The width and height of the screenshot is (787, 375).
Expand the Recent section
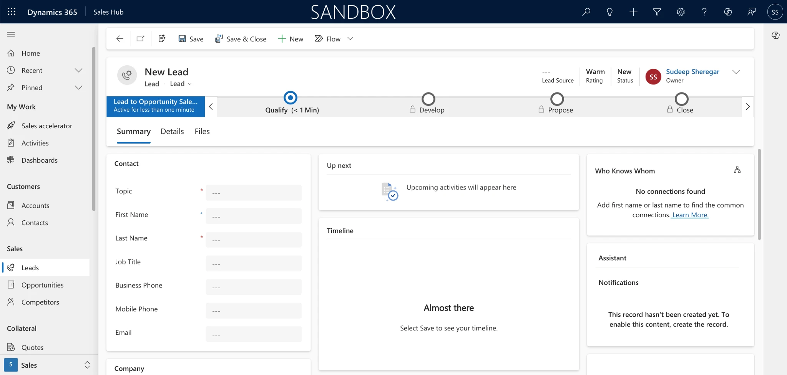click(78, 70)
